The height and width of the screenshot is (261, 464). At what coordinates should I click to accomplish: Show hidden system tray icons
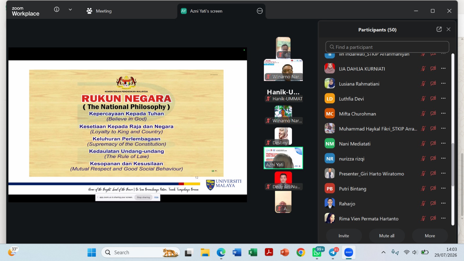[383, 252]
